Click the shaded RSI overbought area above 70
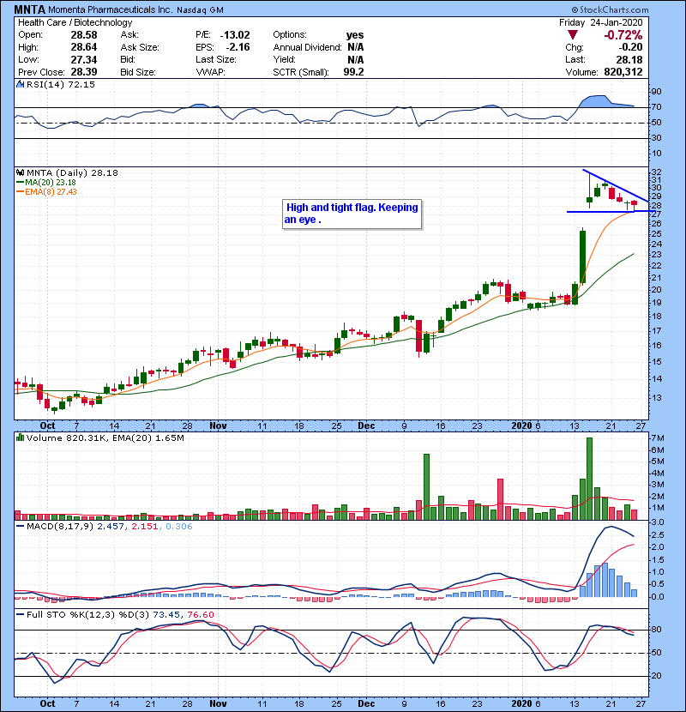 (x=605, y=101)
